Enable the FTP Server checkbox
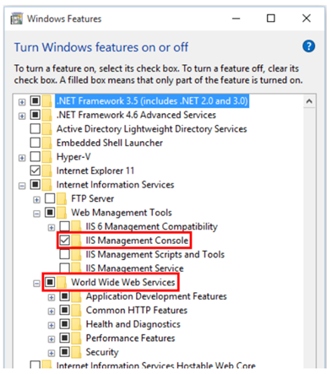The width and height of the screenshot is (331, 374). click(50, 198)
